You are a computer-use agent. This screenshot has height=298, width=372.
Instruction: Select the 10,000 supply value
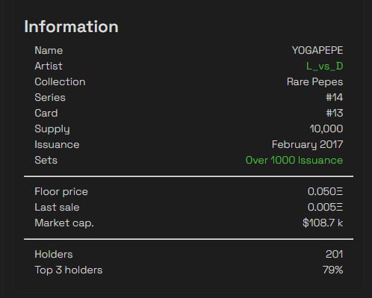[x=326, y=128]
